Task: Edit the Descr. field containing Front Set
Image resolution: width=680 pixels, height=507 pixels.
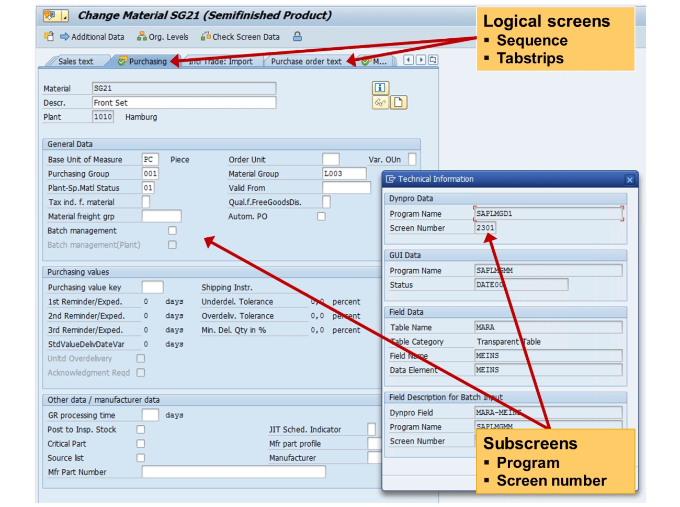Action: 184,103
